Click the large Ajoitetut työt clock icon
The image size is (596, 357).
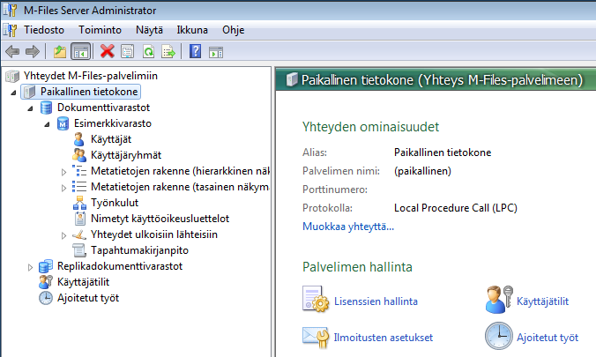click(499, 336)
